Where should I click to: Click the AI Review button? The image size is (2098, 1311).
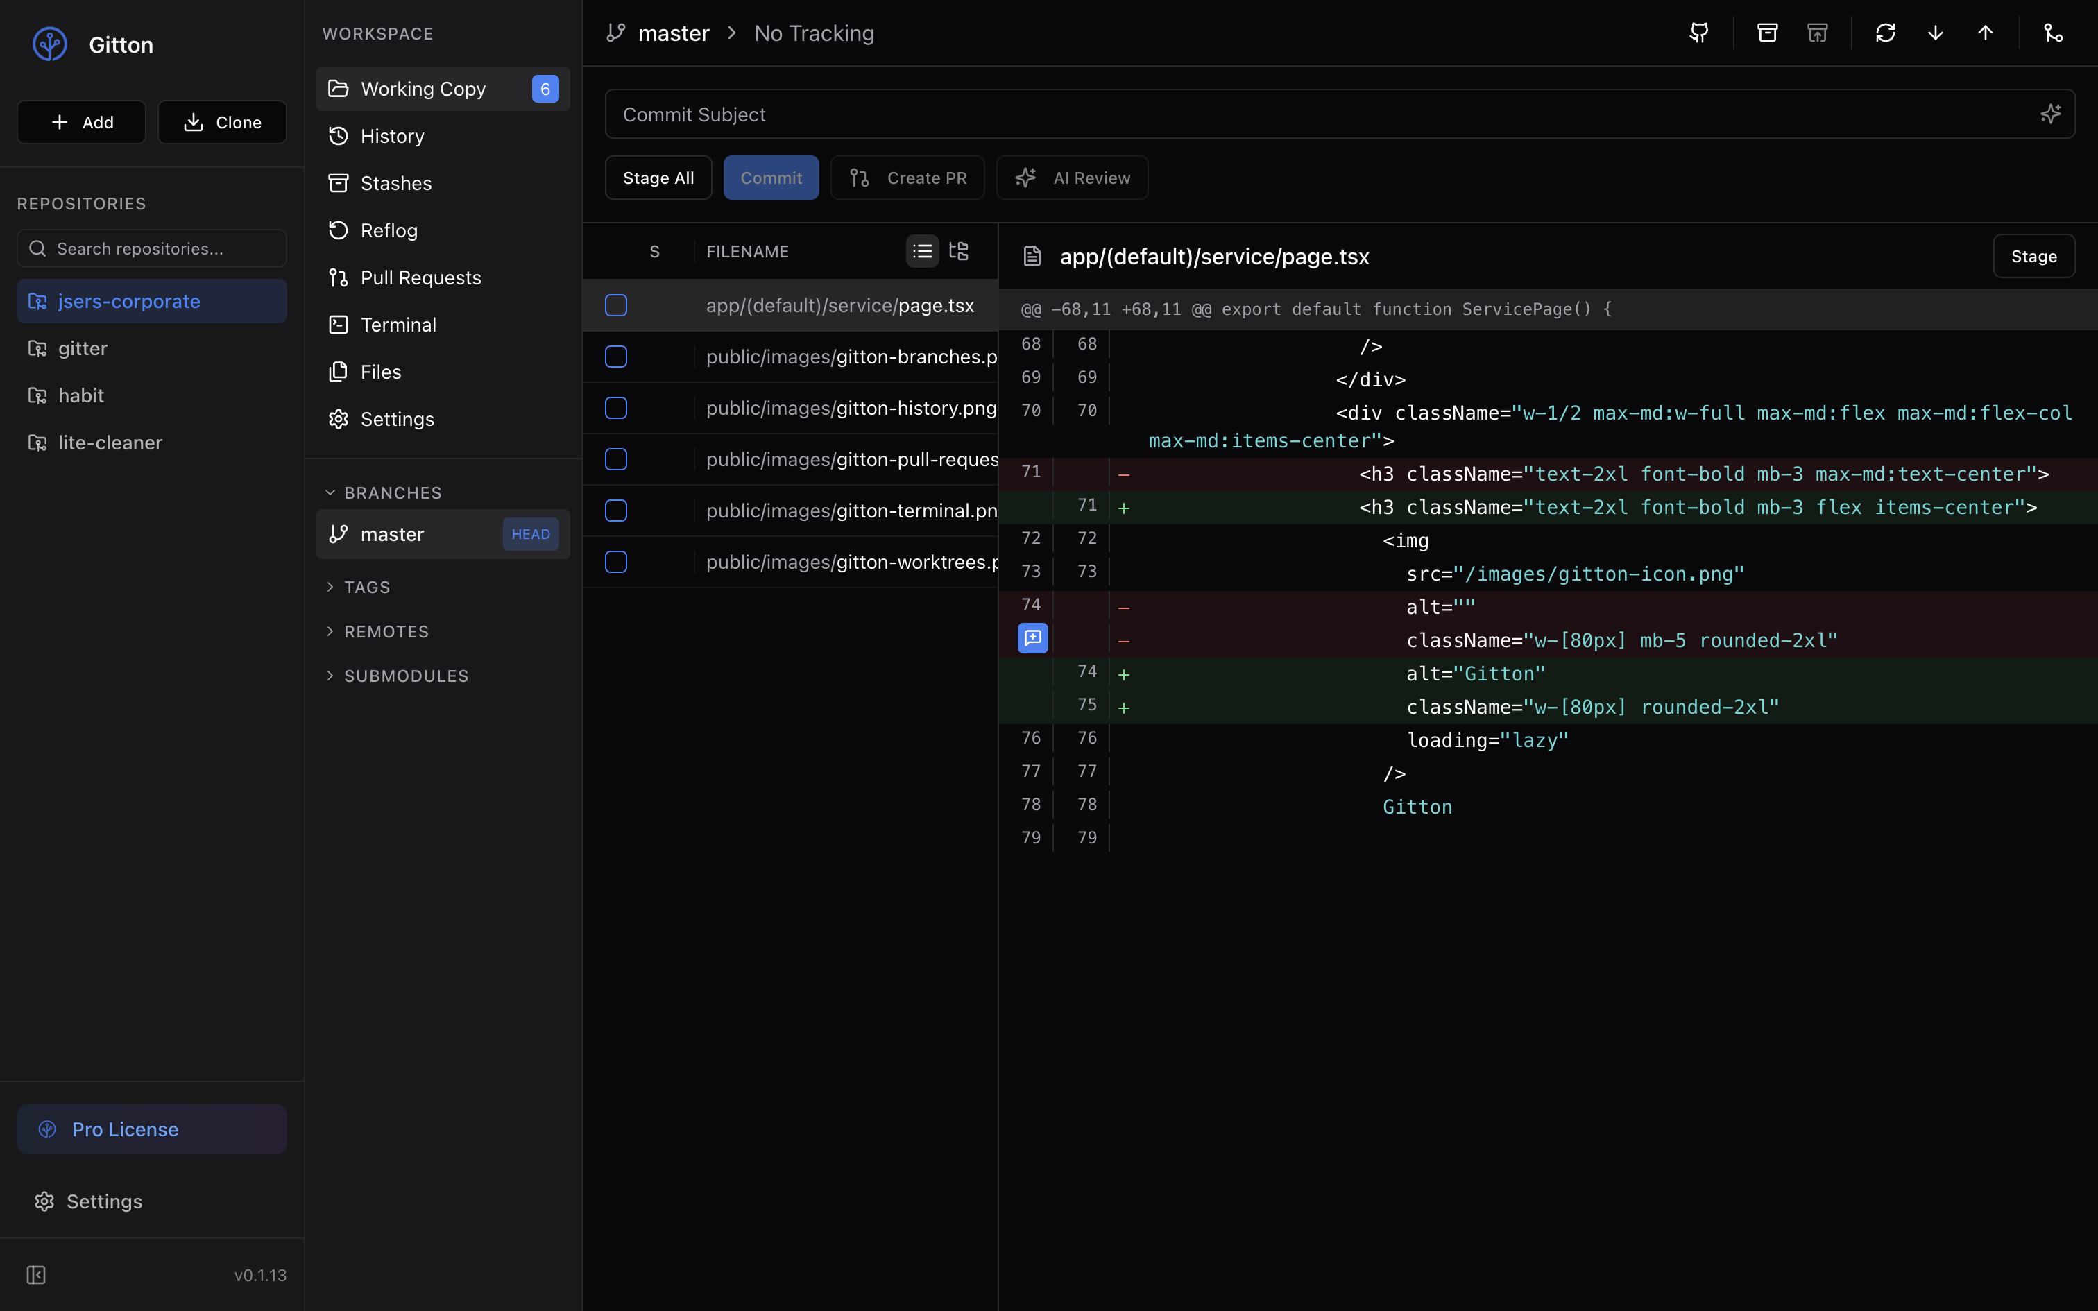click(x=1073, y=178)
